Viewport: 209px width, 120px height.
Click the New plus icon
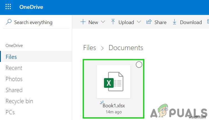click(83, 22)
